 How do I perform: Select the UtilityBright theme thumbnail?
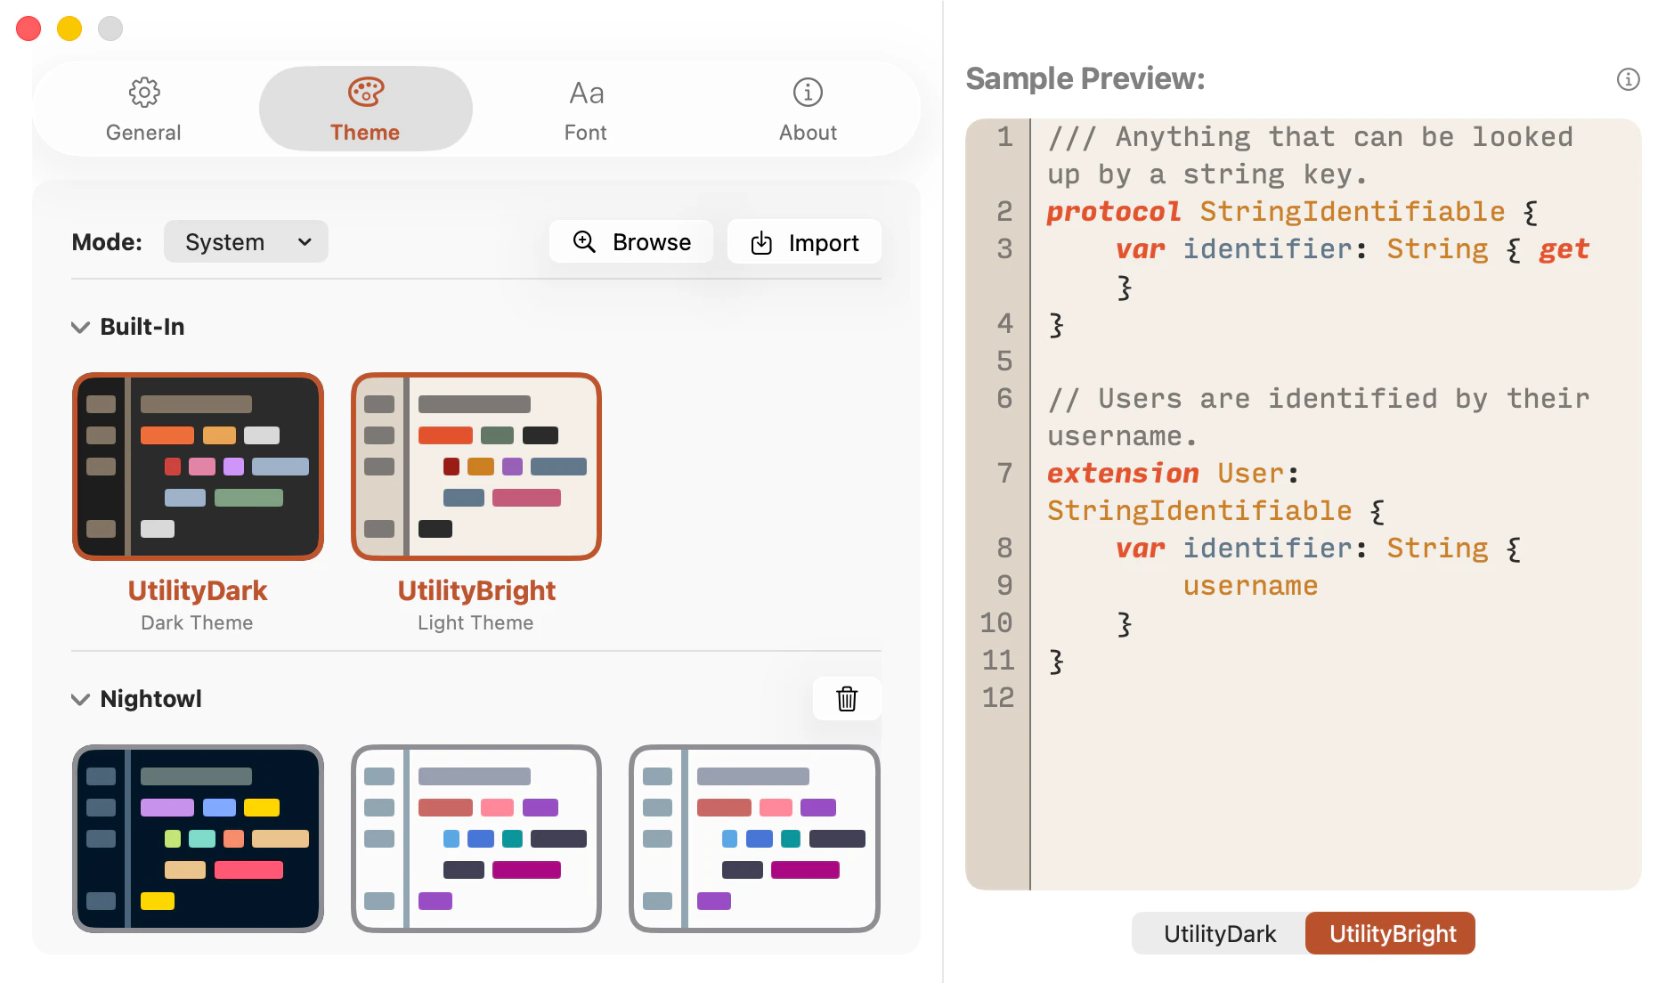(x=476, y=467)
